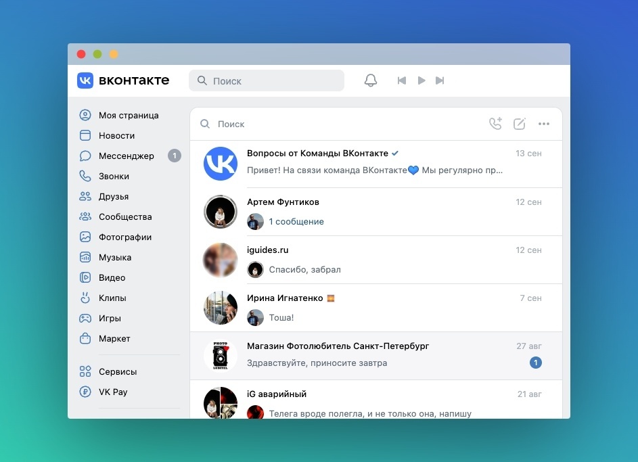Screen dimensions: 638x462
Task: Open chat Вопросы от Команды ВКонтакте
Action: 376,164
